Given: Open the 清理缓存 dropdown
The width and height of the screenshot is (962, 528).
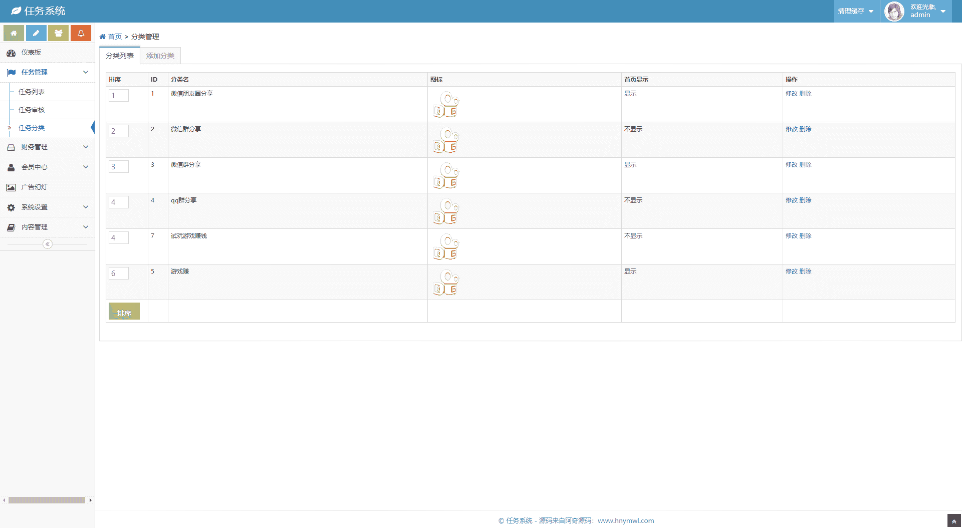Looking at the screenshot, I should [x=856, y=11].
